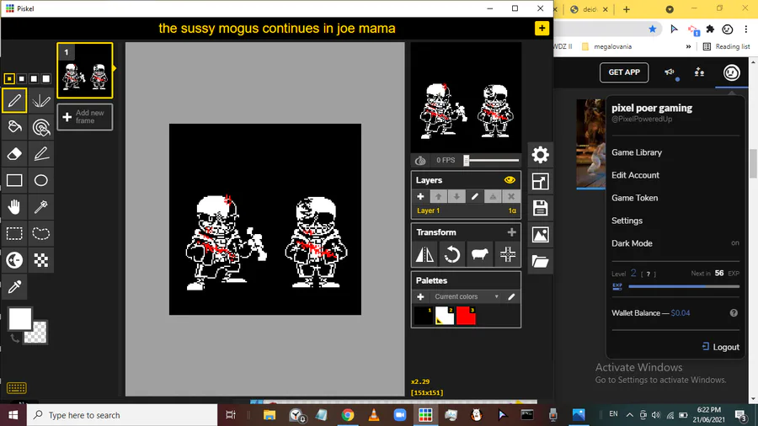Create a new layer
This screenshot has width=758, height=426.
click(420, 196)
